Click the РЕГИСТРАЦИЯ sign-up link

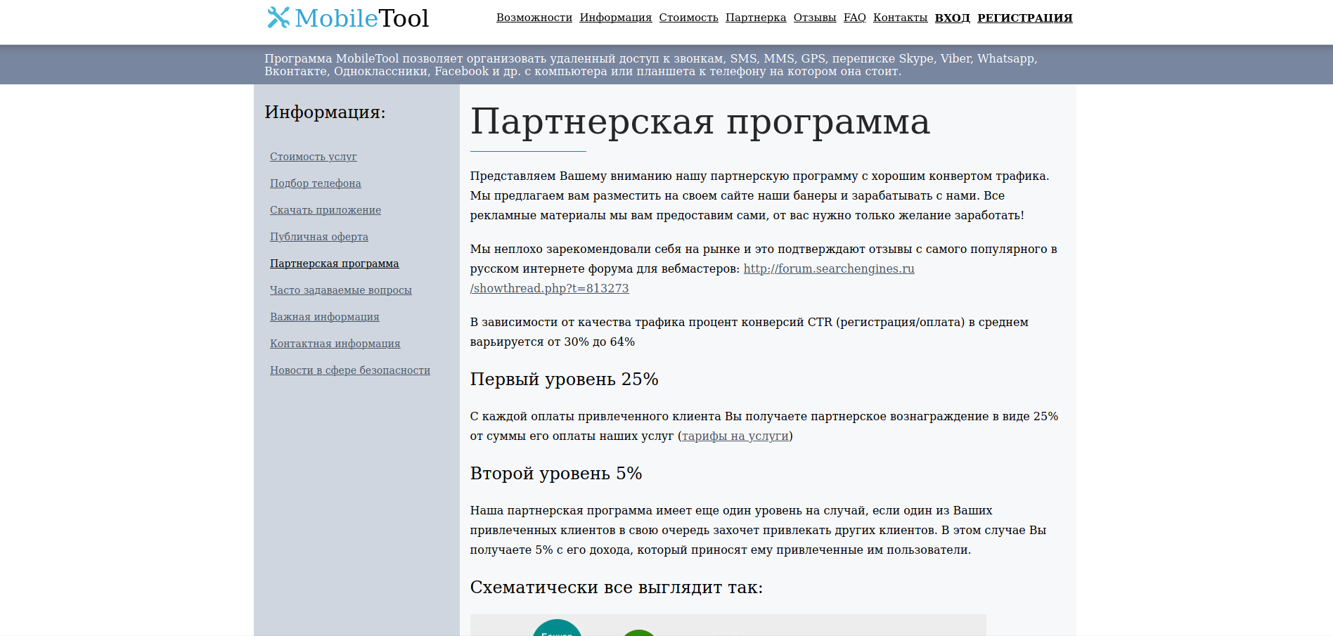[1025, 18]
